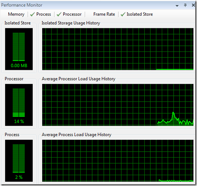Click the auto-hide pin icon
The image size is (197, 186).
185,5
